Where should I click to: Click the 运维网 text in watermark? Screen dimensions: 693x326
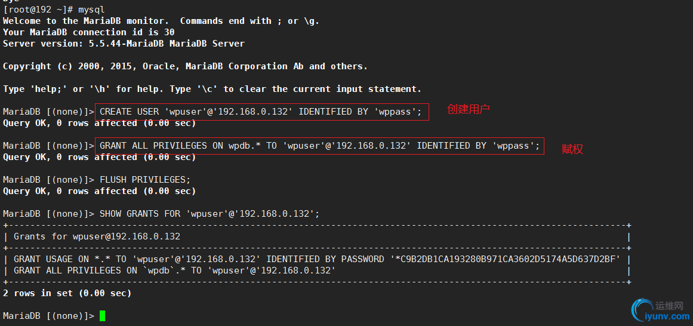click(669, 306)
